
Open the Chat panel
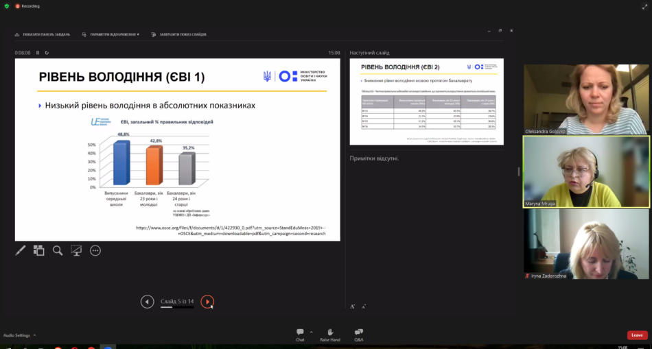300,332
